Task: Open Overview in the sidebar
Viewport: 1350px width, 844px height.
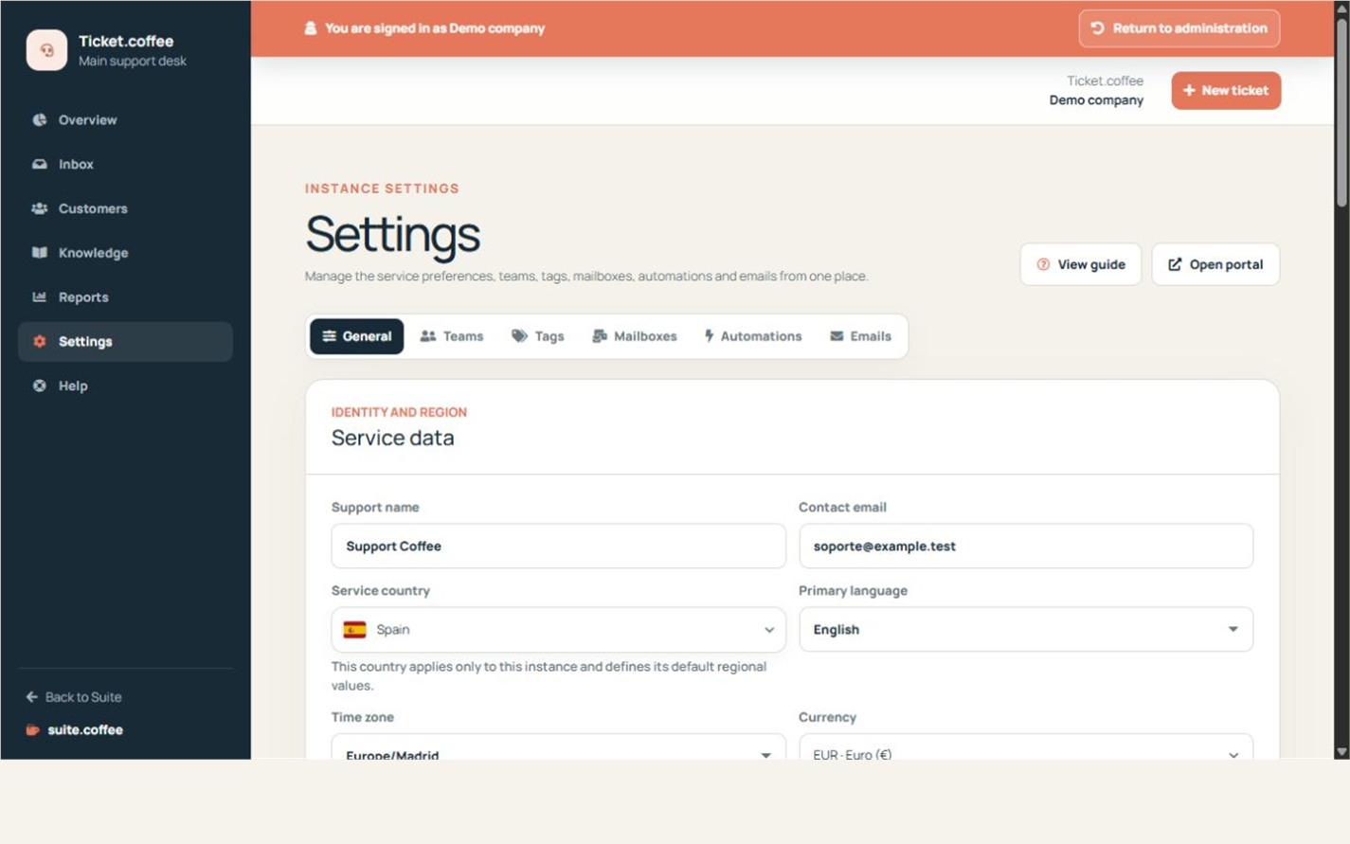Action: point(125,120)
